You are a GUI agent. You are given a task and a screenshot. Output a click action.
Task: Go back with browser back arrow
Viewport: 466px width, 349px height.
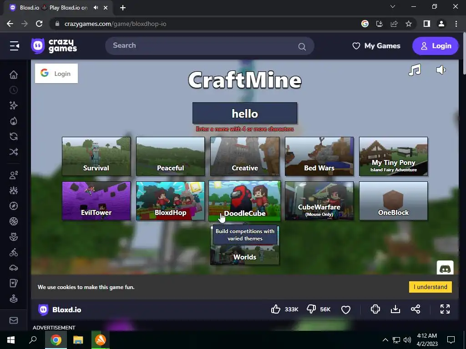(x=10, y=24)
